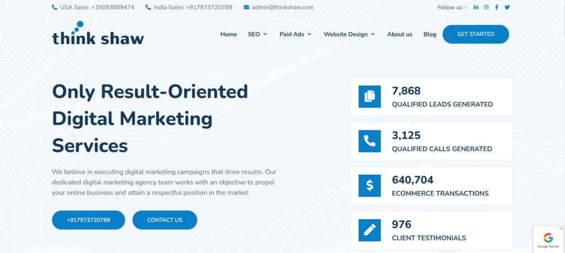565x253 pixels.
Task: Expand the SEO menu chevron
Action: tap(265, 34)
